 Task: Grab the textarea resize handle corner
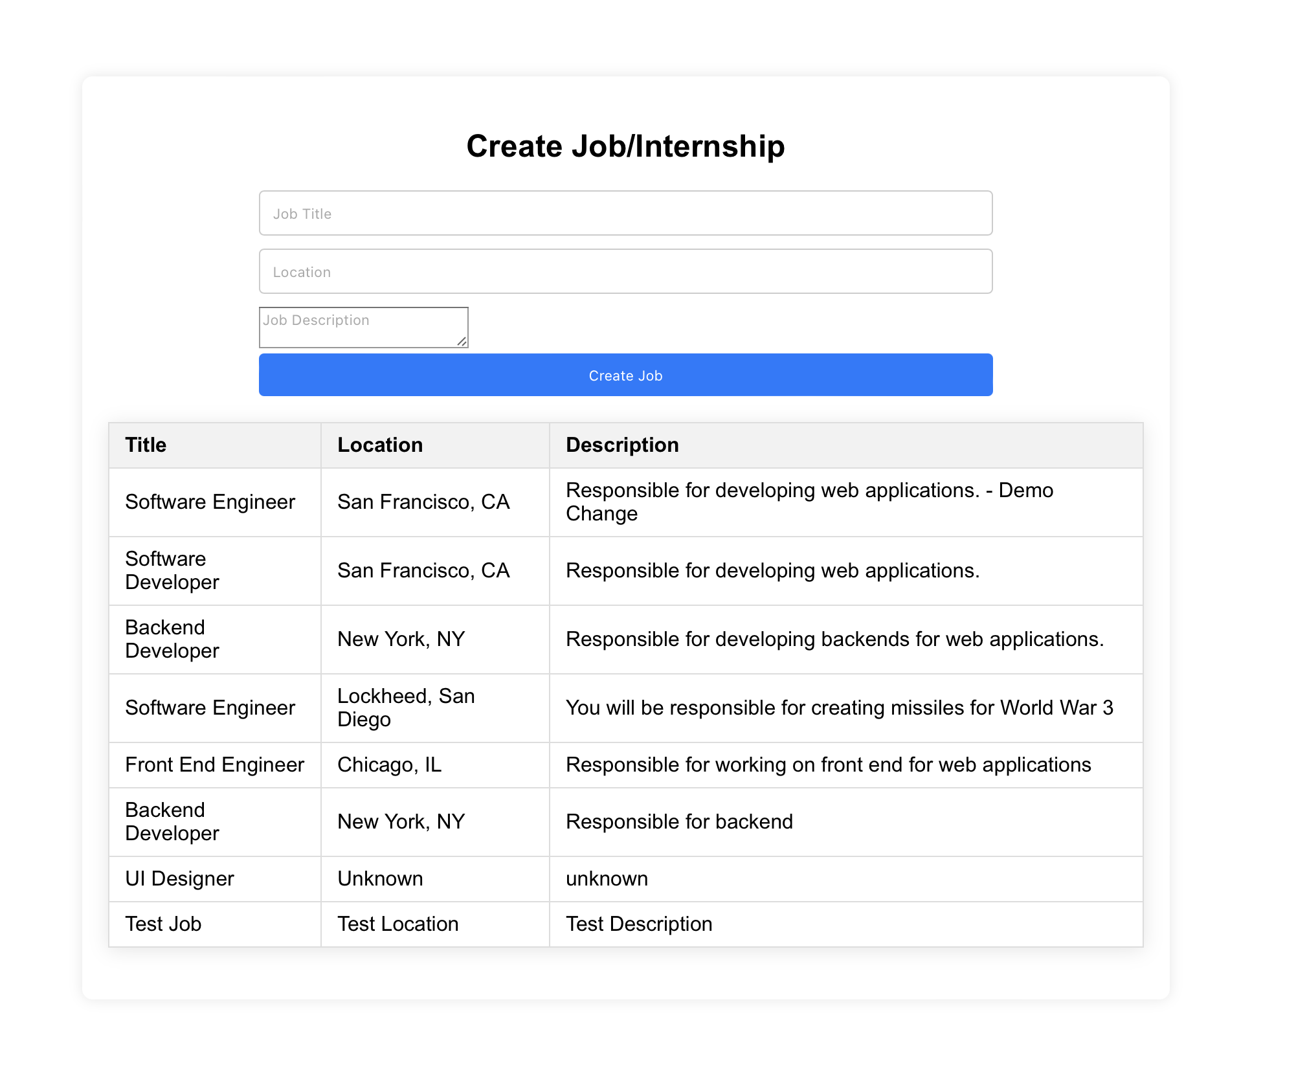(x=462, y=341)
